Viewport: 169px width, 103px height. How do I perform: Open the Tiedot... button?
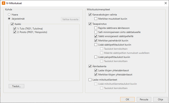click(16, 86)
